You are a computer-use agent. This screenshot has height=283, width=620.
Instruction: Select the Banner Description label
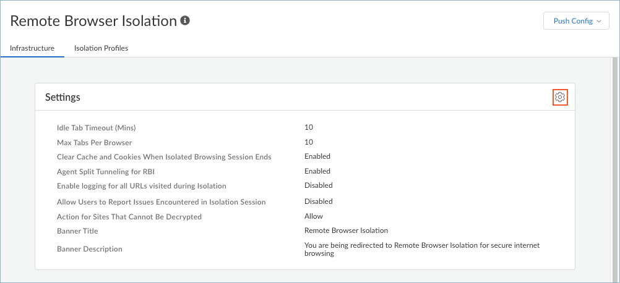tap(90, 249)
